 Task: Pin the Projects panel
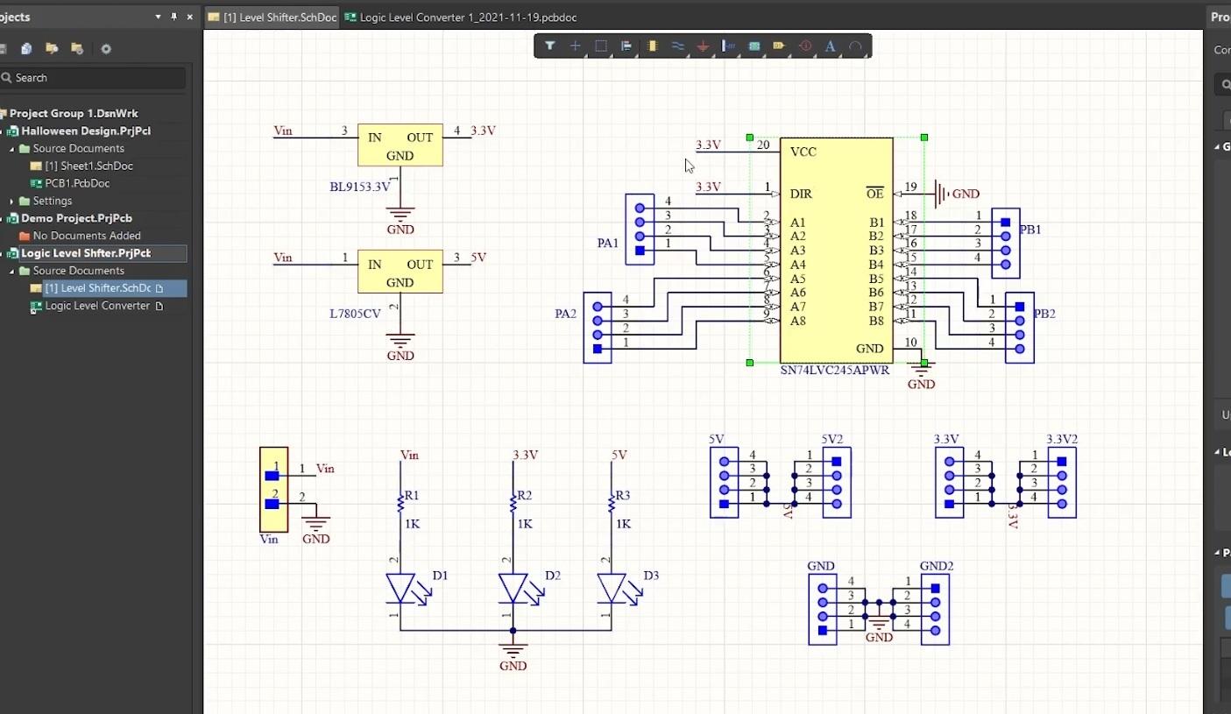(x=173, y=16)
